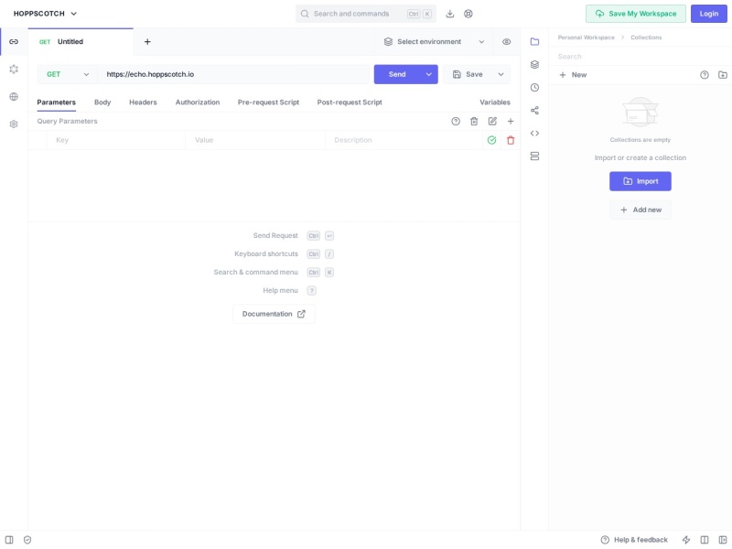Open Help & feedback in footer
This screenshot has width=732, height=549.
pos(634,540)
